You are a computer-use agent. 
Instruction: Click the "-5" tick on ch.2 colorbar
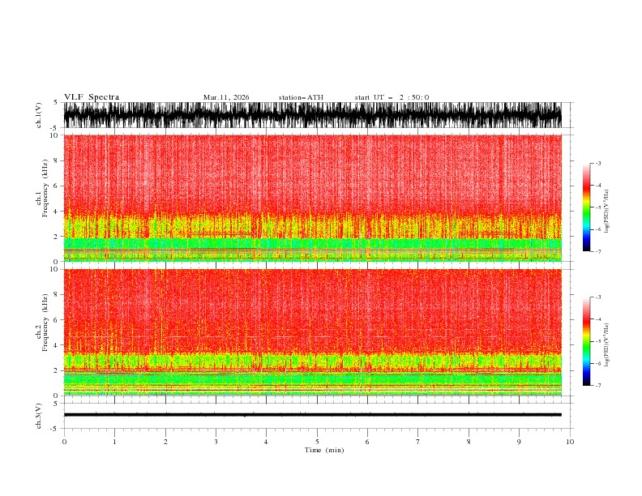pos(597,341)
